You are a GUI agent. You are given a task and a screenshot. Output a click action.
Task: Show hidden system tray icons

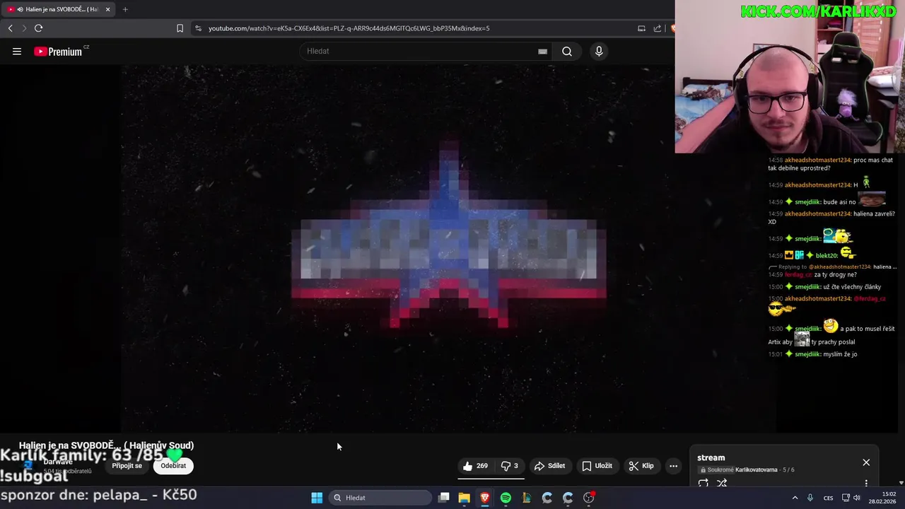795,498
